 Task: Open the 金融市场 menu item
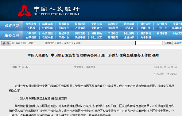pos(97,24)
